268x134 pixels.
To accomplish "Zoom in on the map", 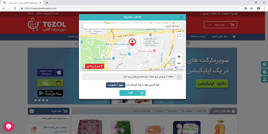I will coord(179,57).
